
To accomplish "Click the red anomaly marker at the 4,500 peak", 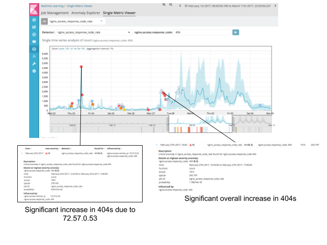I will [81, 67].
